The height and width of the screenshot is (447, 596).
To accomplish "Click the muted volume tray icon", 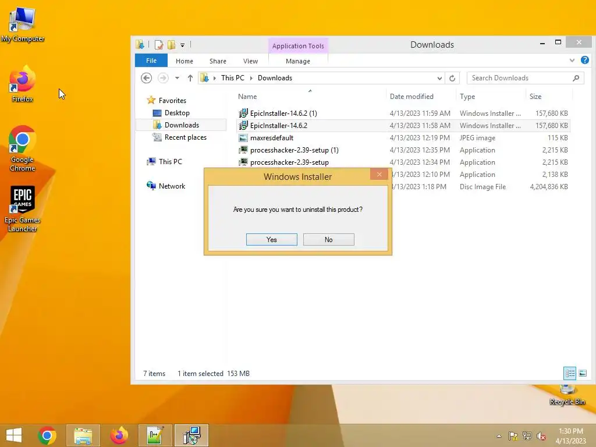I will tap(541, 436).
